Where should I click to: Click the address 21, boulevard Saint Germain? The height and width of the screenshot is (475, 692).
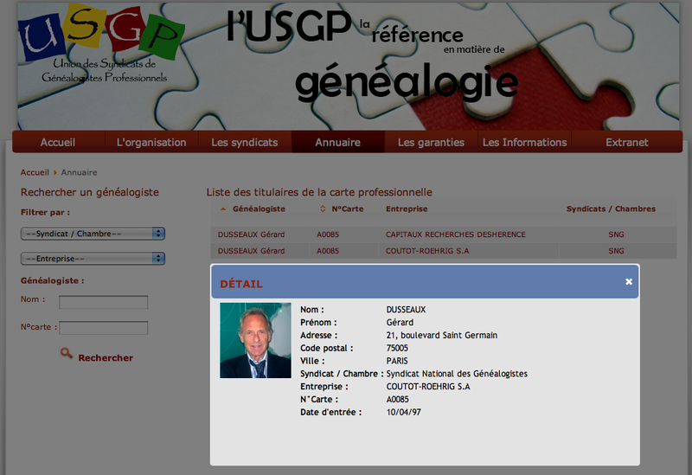(442, 336)
